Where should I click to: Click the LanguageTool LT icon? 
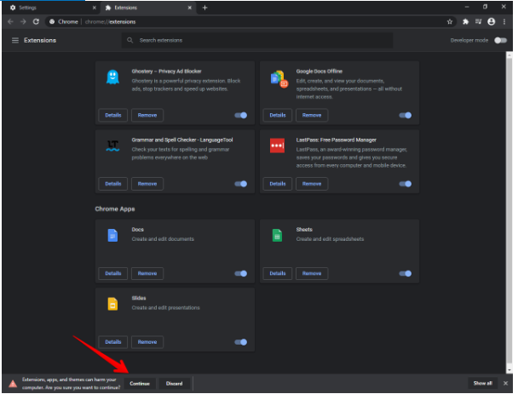[113, 146]
